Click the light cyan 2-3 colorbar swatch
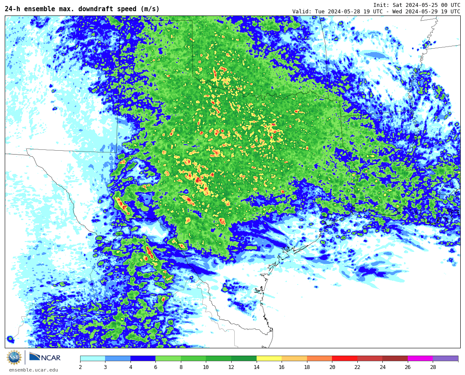The image size is (465, 375). click(93, 358)
